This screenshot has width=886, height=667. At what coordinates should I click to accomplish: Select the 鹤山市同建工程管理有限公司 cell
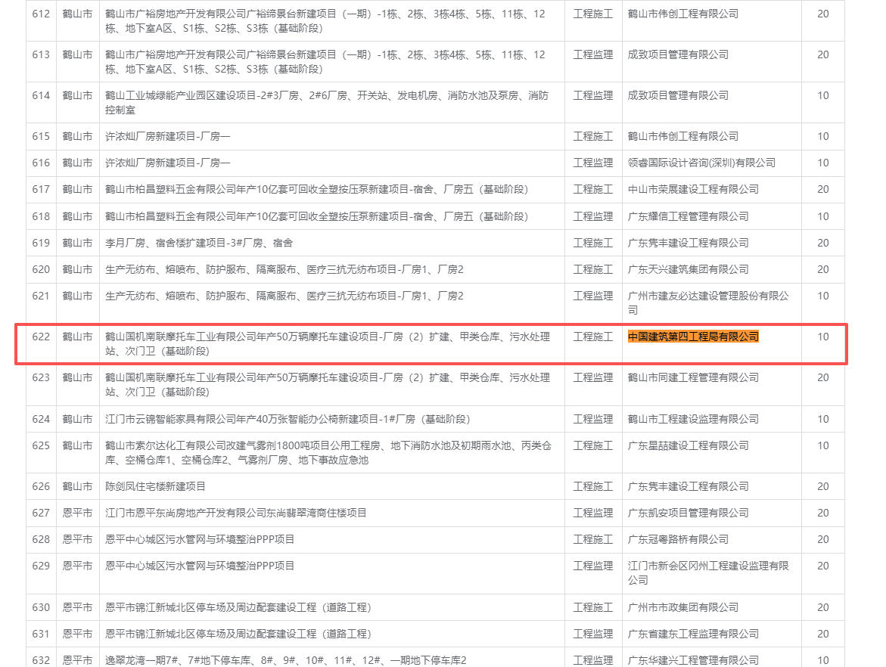point(693,377)
